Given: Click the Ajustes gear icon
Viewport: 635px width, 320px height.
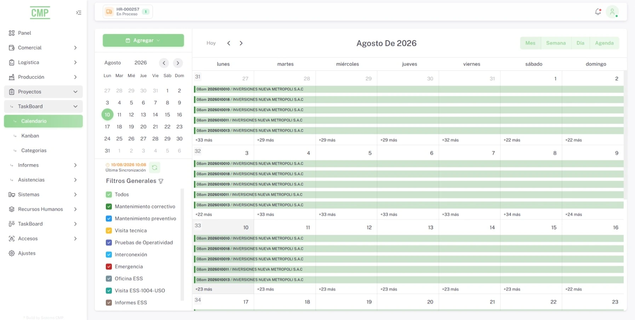Looking at the screenshot, I should 12,253.
